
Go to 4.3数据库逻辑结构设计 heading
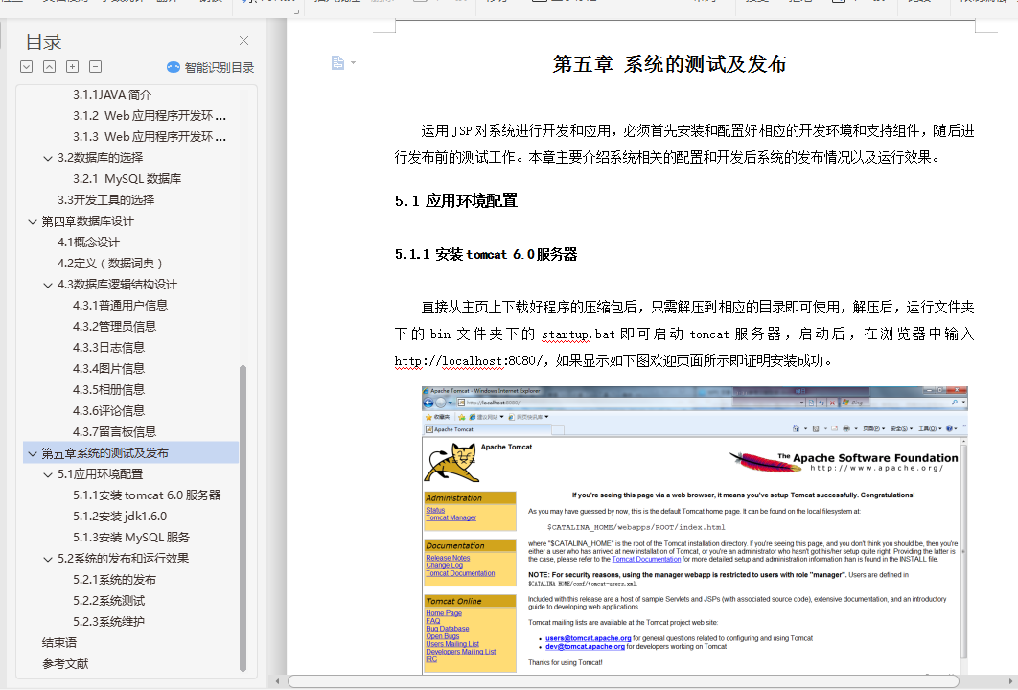[x=117, y=285]
